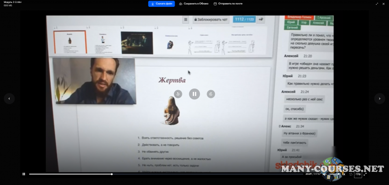Mute sound with the speaker icon
The image size is (389, 185).
(324, 174)
